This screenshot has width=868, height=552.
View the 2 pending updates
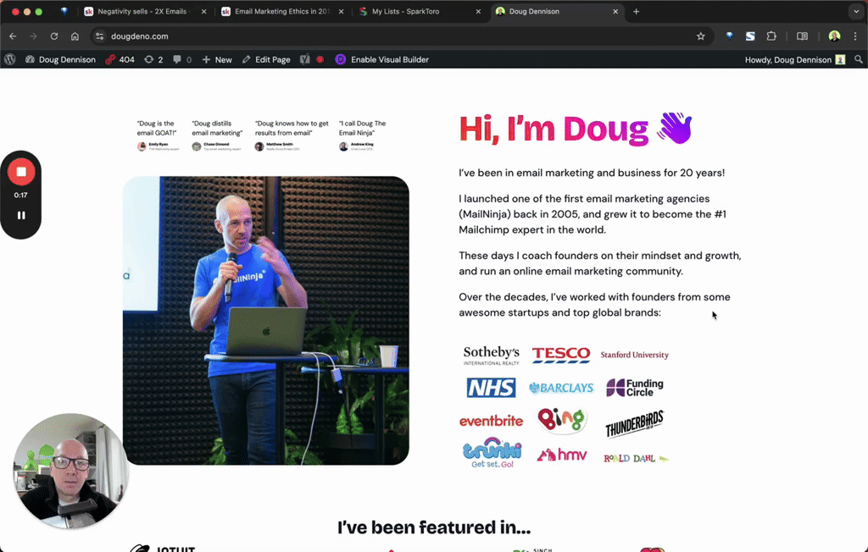pos(154,59)
